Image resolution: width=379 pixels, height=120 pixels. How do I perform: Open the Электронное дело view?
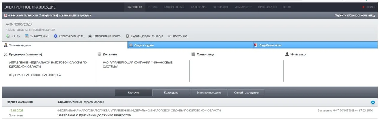pyautogui.click(x=209, y=93)
